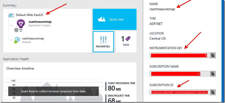Click the ASP.NET type value

pos(156,24)
